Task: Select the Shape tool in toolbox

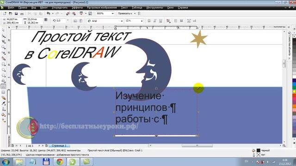Action: (3, 36)
